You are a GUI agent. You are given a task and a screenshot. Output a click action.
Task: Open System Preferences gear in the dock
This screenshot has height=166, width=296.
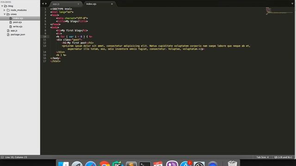pyautogui.click(x=199, y=164)
